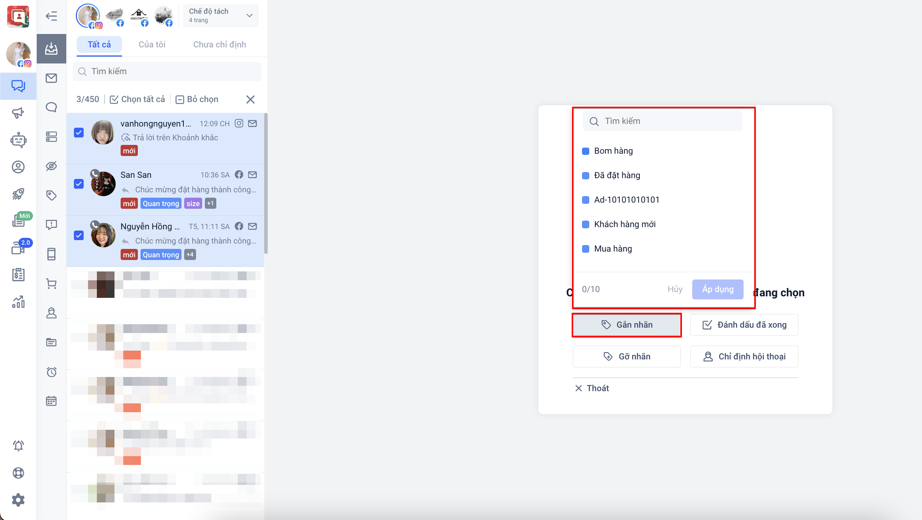Toggle Chọn tất cả select-all checkbox

click(114, 99)
